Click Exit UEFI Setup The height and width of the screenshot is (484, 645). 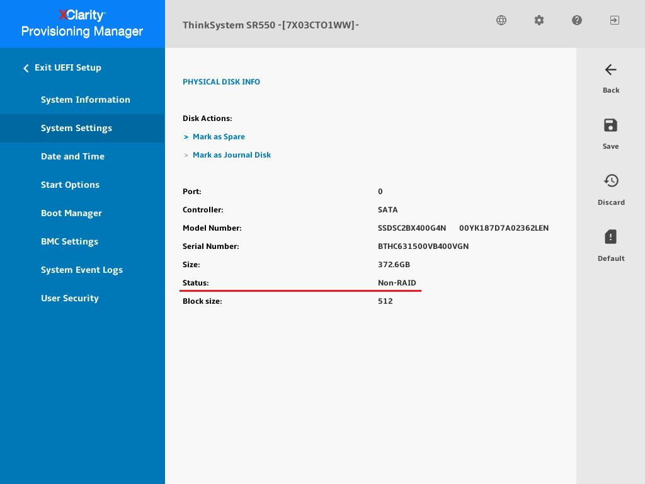point(67,67)
